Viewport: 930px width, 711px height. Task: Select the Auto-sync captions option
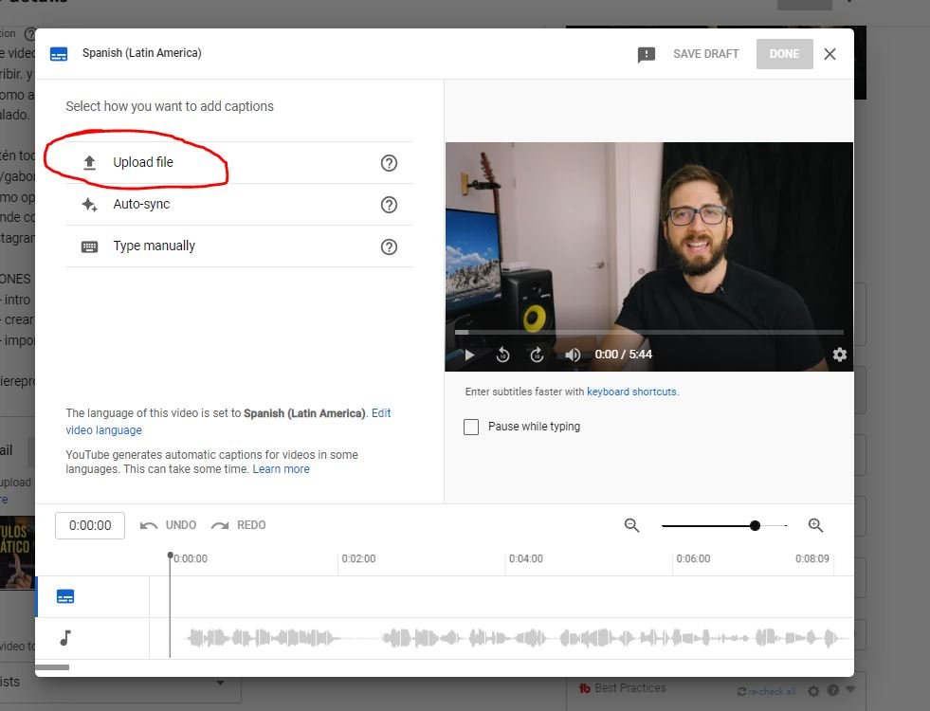coord(142,204)
